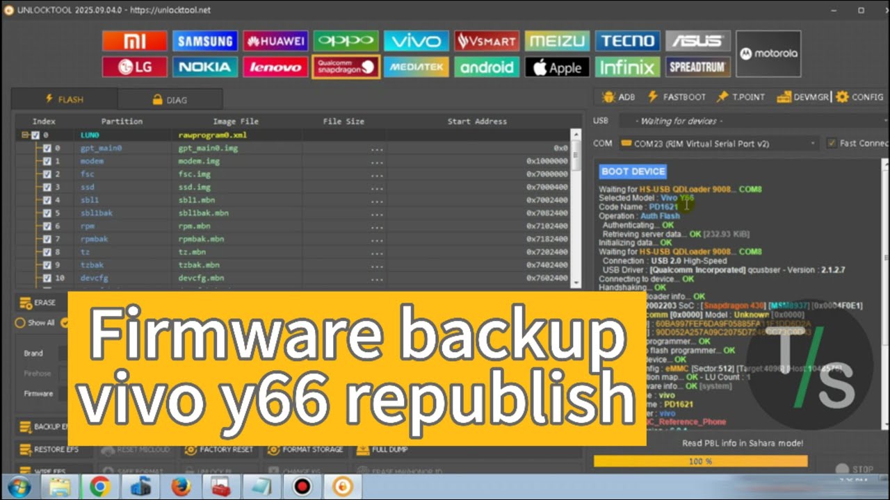Uncheck the devcfg partition checkbox
Screen dimensions: 890x500
[x=47, y=278]
